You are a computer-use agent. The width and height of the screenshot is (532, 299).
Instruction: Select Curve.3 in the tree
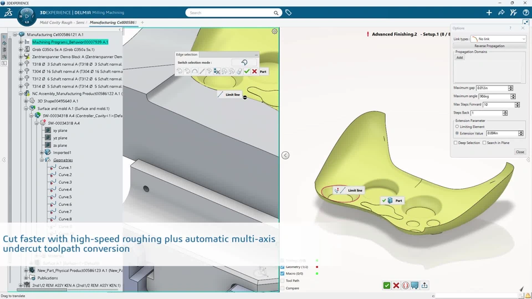65,182
